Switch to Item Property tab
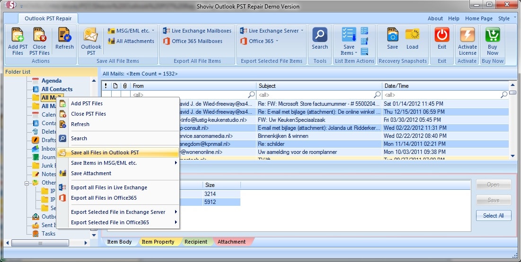Viewport: 521px width, 262px height. pyautogui.click(x=158, y=242)
